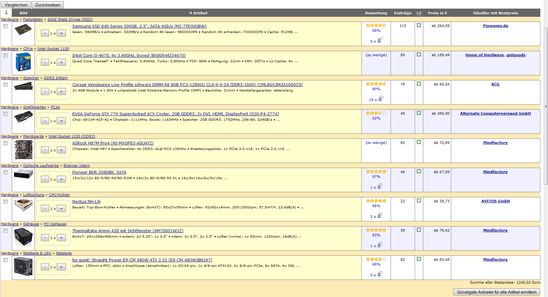Viewport: 548px width, 297px height.
Task: Open the getgoods merchant link
Action: tap(516, 55)
